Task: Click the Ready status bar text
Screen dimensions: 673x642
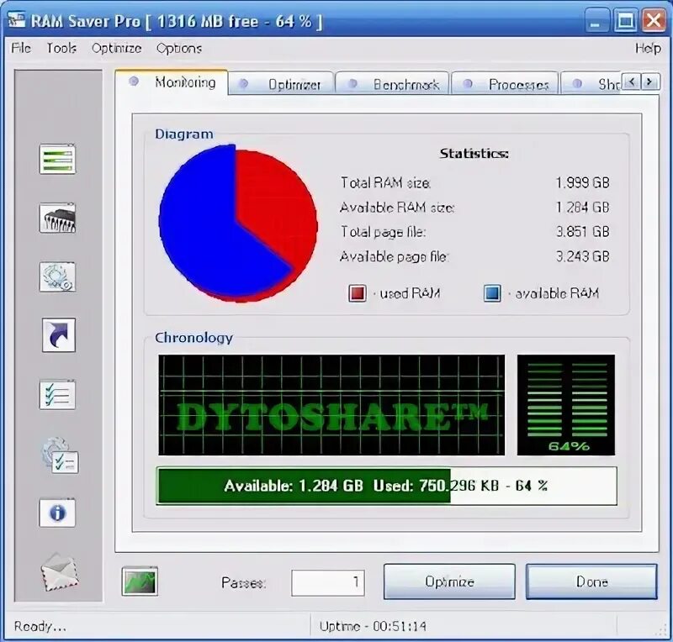Action: [x=40, y=626]
